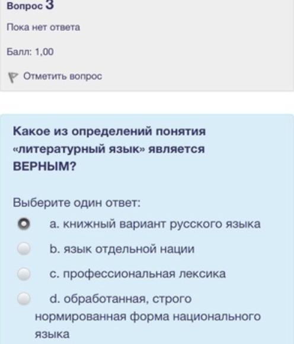This screenshot has height=344, width=294.
Task: Click the flag icon beside Отметить вопрос
Action: (12, 78)
